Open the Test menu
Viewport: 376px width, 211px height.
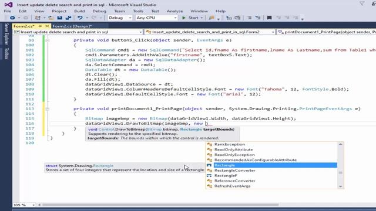pos(155,11)
